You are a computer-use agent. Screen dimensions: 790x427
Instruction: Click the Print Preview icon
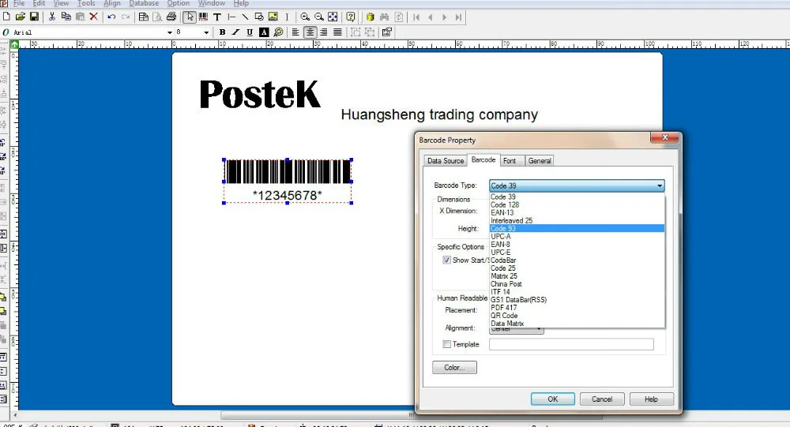(x=157, y=17)
